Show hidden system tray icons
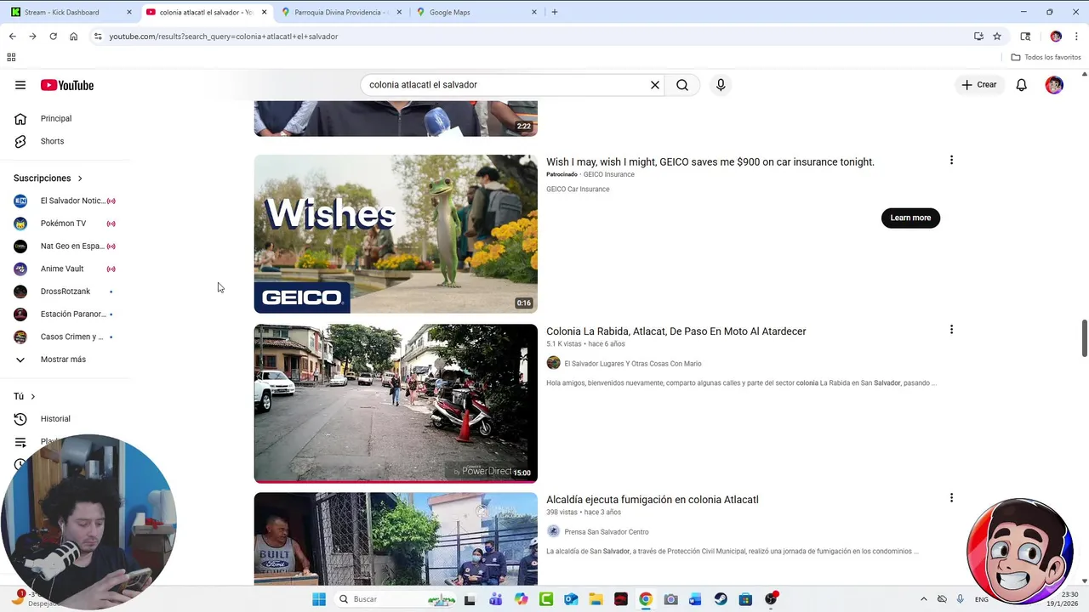The width and height of the screenshot is (1089, 612). pos(924,599)
